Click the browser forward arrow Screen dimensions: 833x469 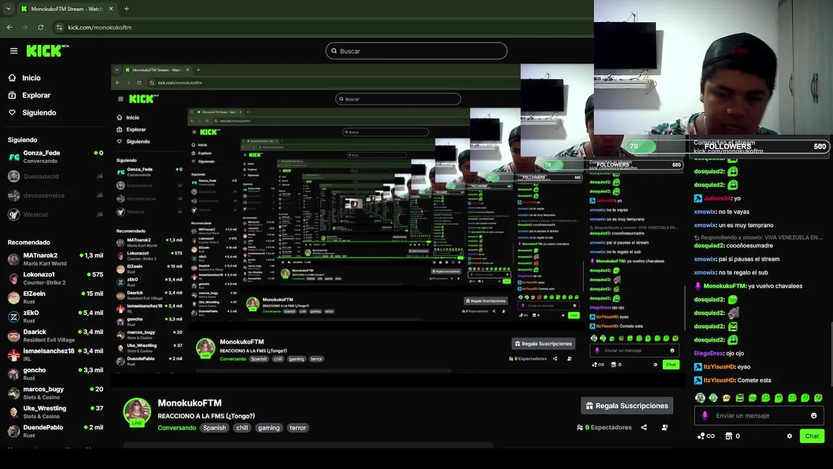point(25,27)
